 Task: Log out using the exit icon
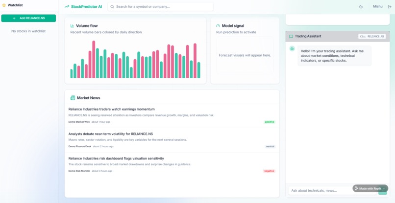[390, 7]
